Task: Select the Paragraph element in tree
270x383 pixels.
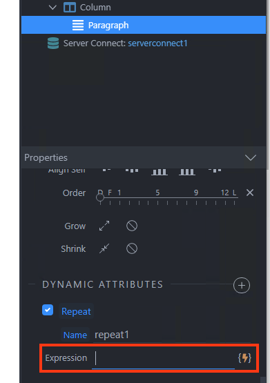Action: pyautogui.click(x=144, y=25)
